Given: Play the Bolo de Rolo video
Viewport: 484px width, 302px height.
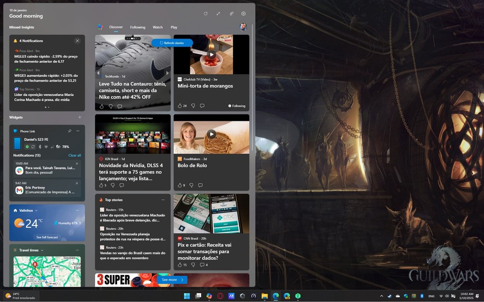Looking at the screenshot, I should click(212, 134).
